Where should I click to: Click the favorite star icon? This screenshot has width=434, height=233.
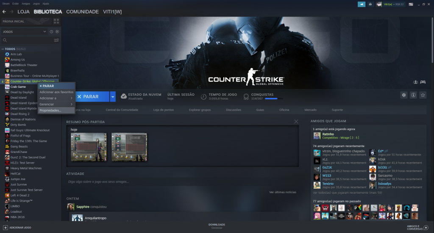[x=423, y=95]
